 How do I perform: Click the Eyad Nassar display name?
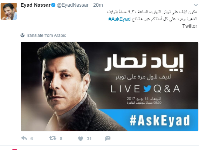[x=36, y=5]
